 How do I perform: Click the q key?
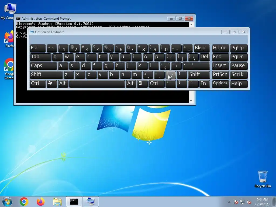pos(57,58)
